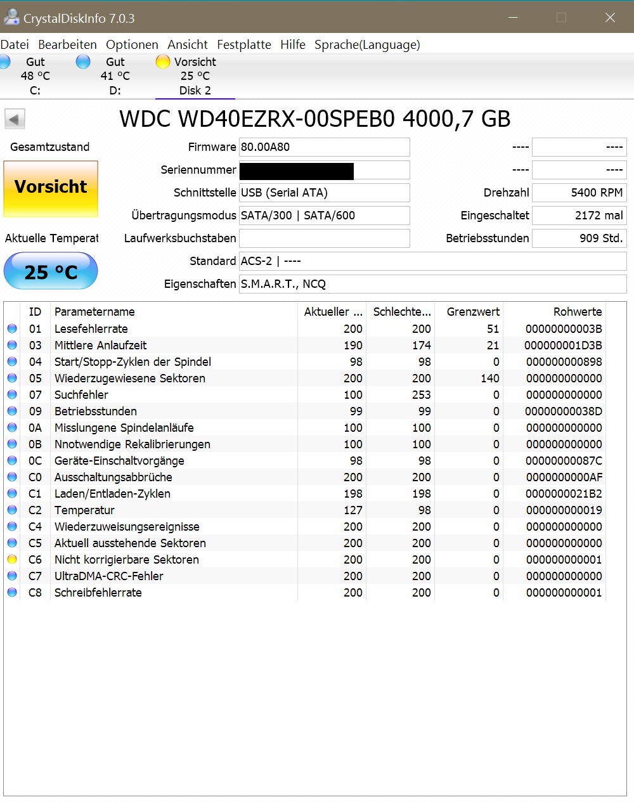Open the Datei menu

(x=15, y=44)
